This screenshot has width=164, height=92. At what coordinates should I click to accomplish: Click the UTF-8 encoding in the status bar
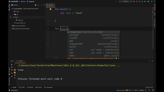pos(136,90)
